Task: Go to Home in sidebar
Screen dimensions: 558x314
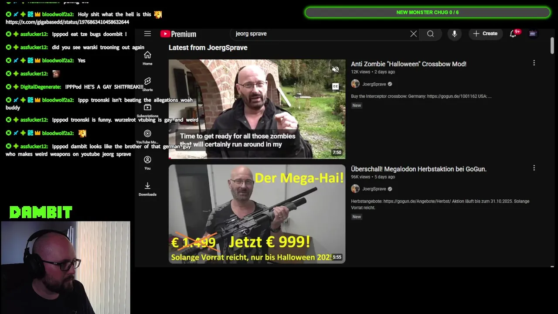Action: [x=147, y=58]
